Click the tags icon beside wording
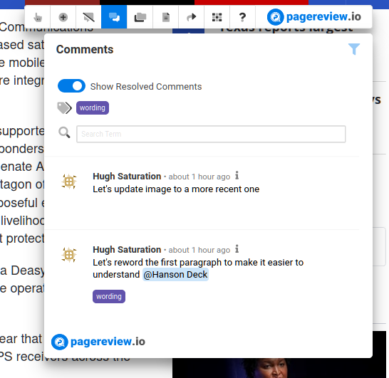 point(65,108)
